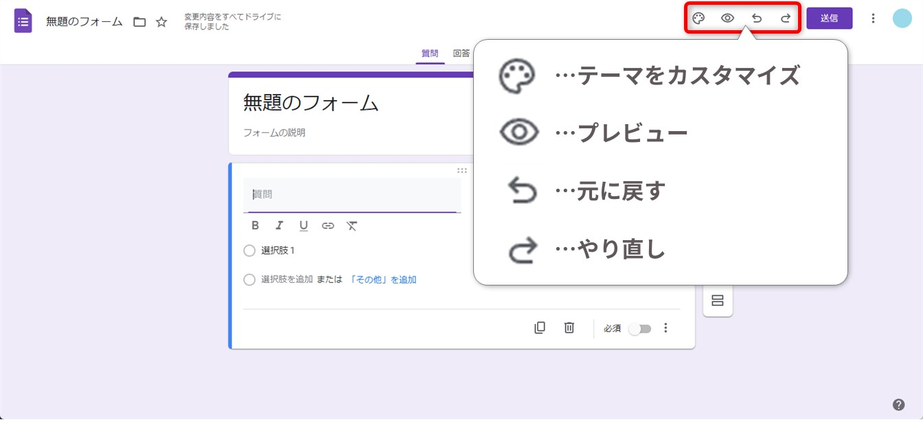The height and width of the screenshot is (422, 923).
Task: Switch to the 質問 tab
Action: [x=429, y=54]
